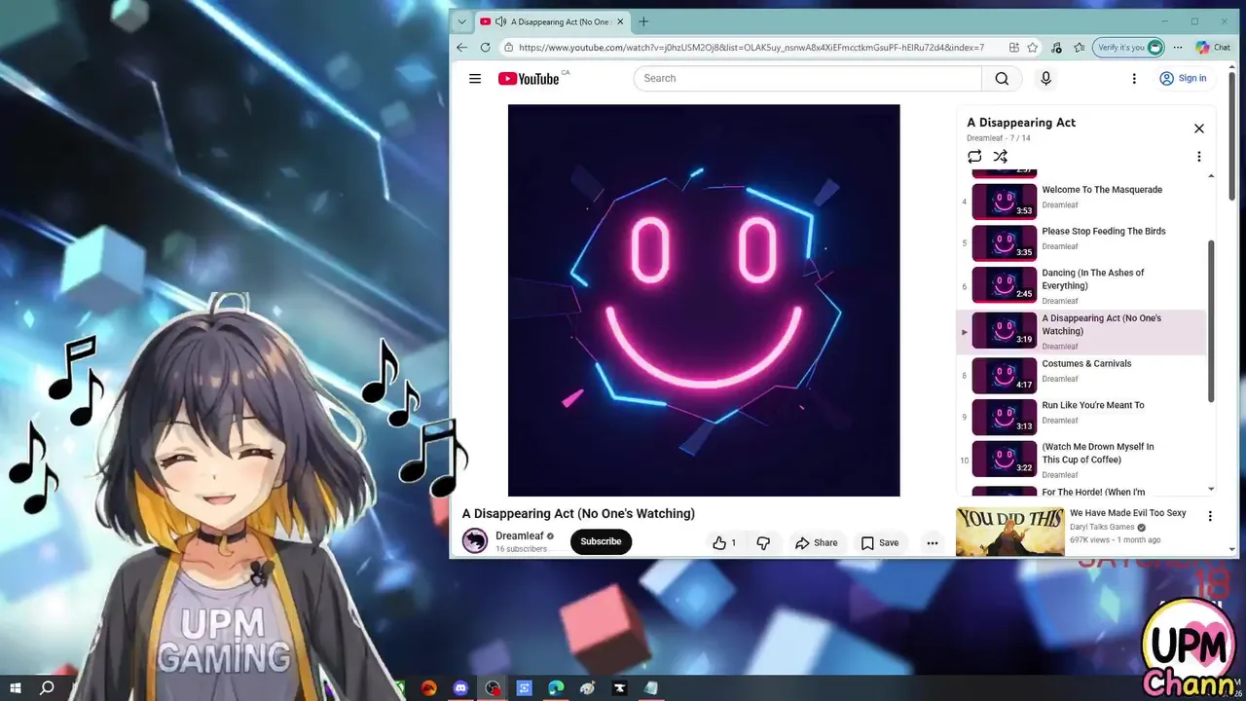Open YouTube settings three-dot menu
Image resolution: width=1246 pixels, height=701 pixels.
1134,79
